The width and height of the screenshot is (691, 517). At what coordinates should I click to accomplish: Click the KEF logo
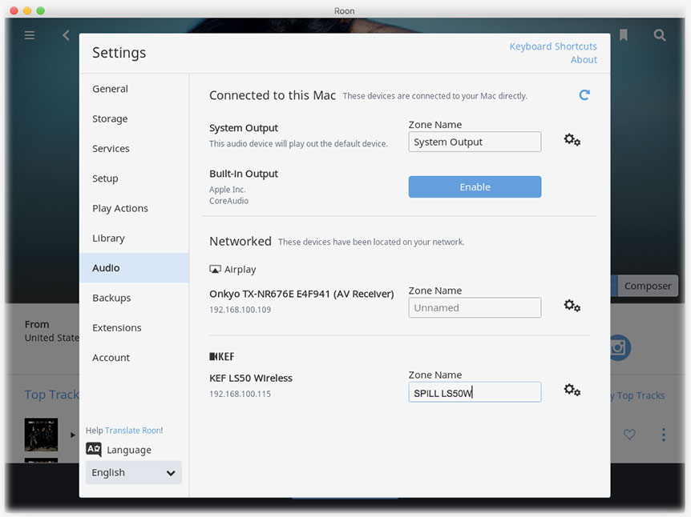222,356
